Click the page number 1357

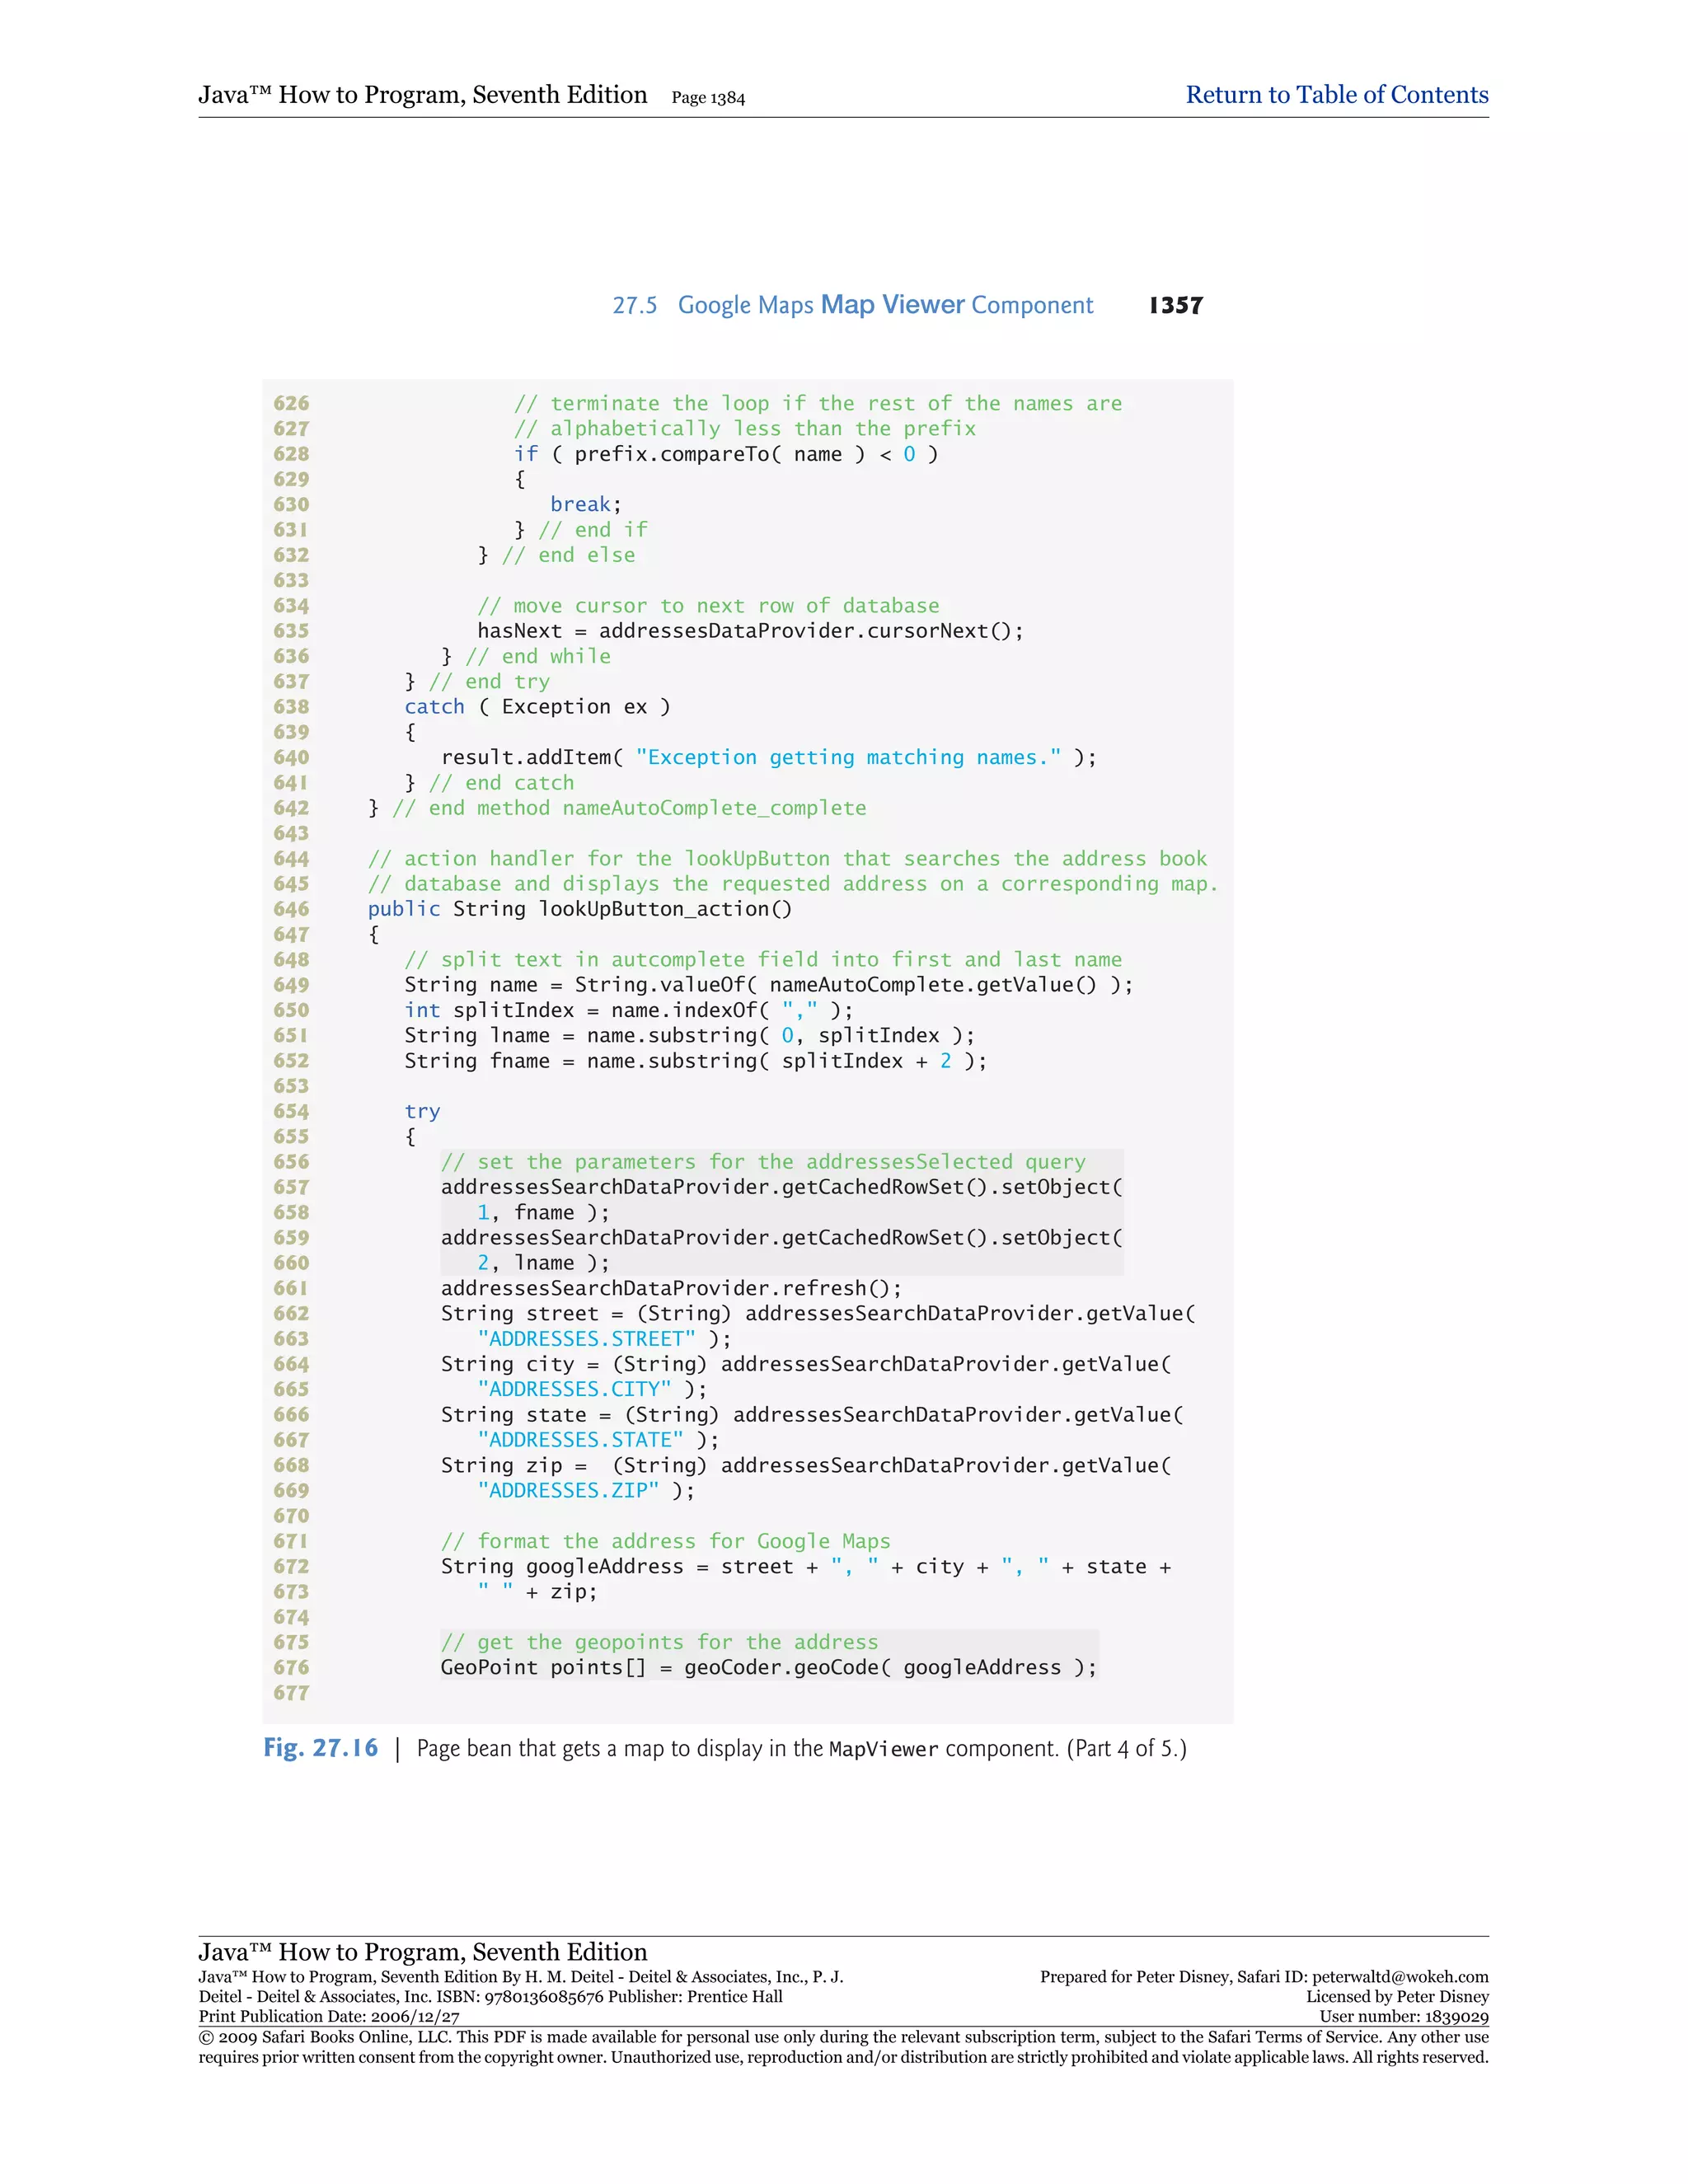(x=1175, y=305)
